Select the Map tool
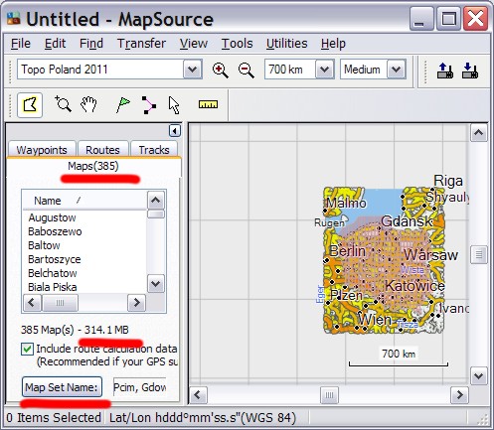Image resolution: width=494 pixels, height=430 pixels. coord(30,105)
